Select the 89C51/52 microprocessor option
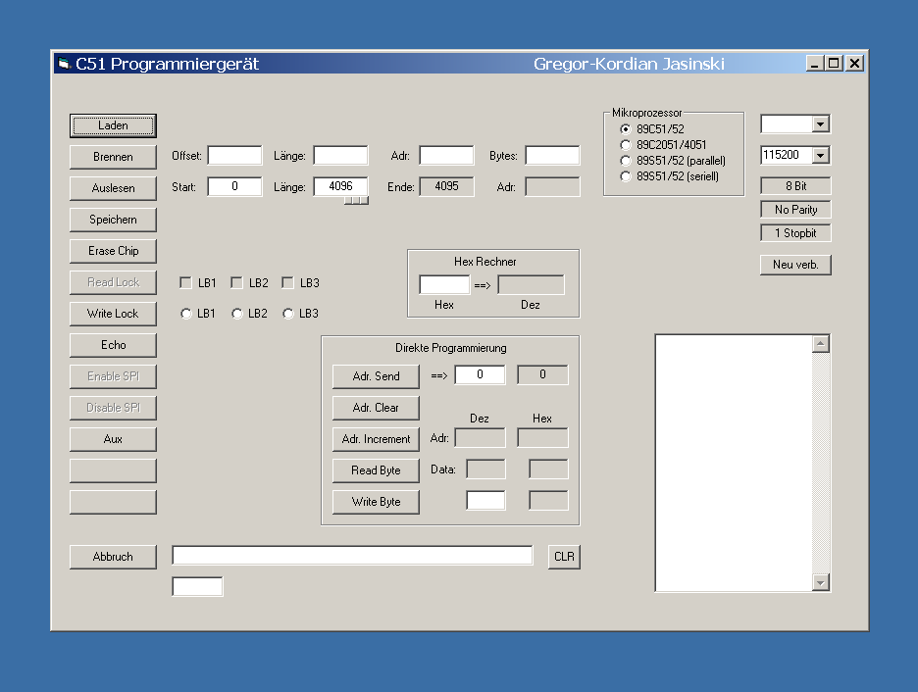Viewport: 918px width, 692px height. click(x=626, y=129)
